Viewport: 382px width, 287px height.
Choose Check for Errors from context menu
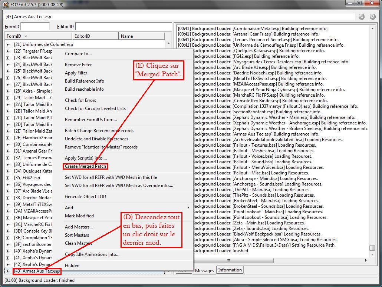(x=80, y=100)
